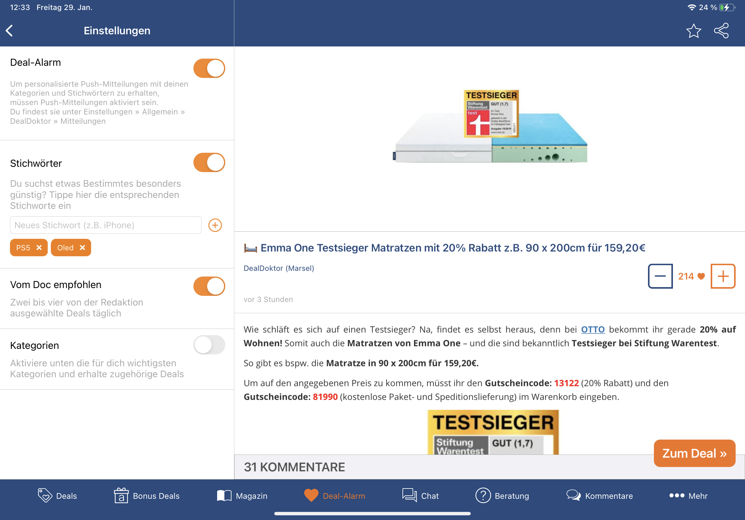The height and width of the screenshot is (520, 745).
Task: Switch to the Magazin tab
Action: pyautogui.click(x=242, y=496)
